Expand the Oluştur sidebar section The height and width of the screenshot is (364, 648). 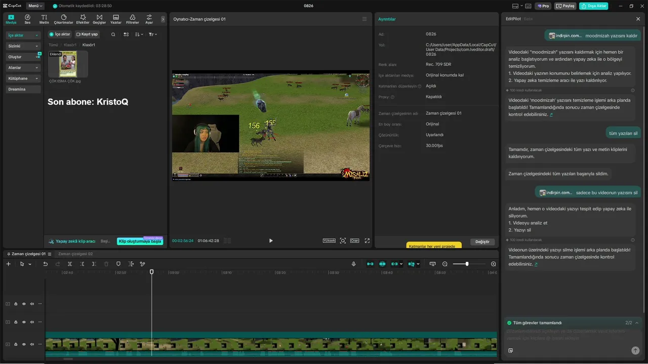pyautogui.click(x=23, y=57)
